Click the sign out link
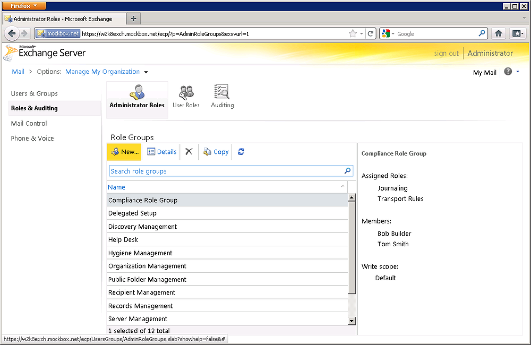This screenshot has width=531, height=345. click(446, 53)
